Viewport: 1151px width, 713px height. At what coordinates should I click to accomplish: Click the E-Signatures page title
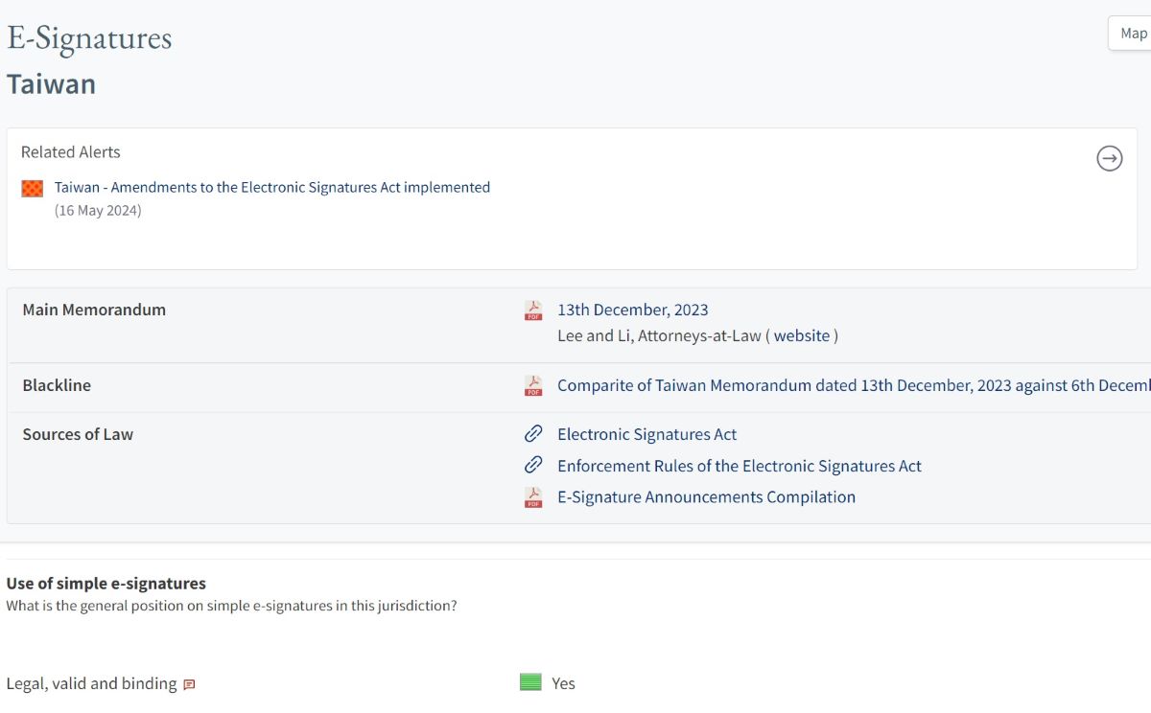coord(89,38)
